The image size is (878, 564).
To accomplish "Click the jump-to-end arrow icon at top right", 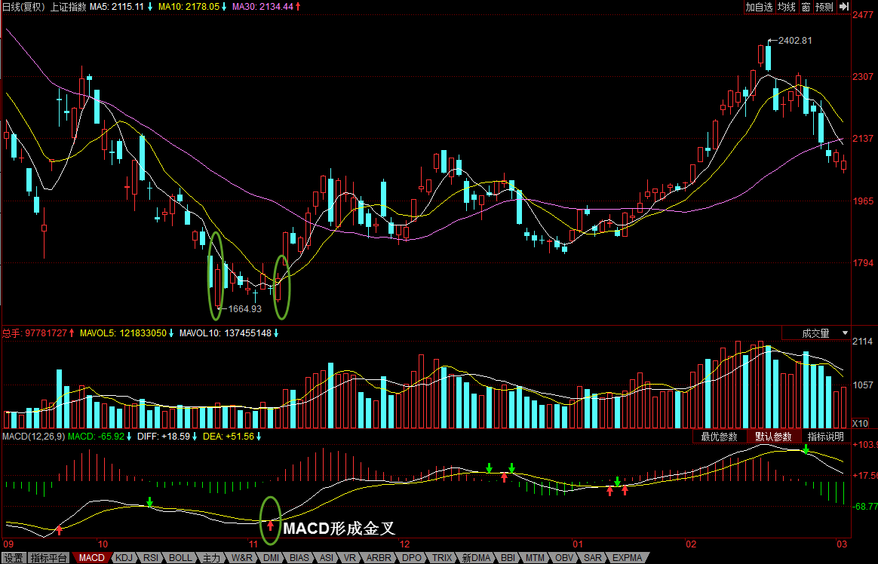I will pos(844,7).
